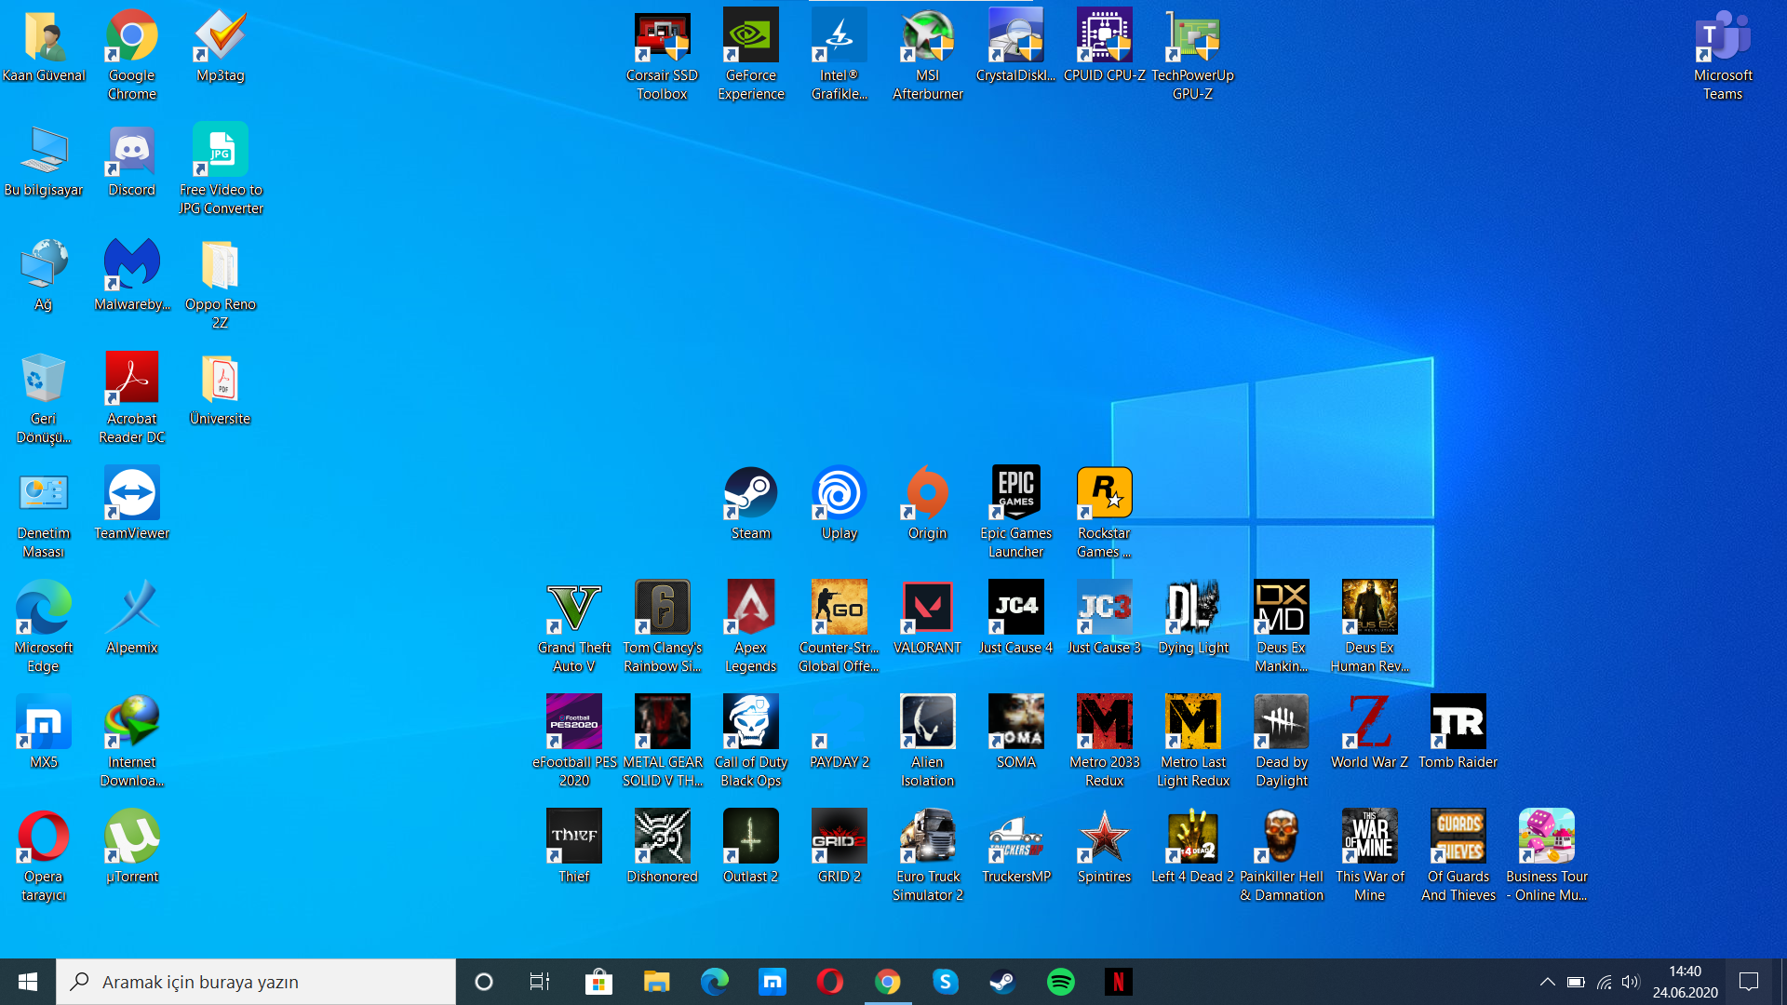Select the SOMA game icon
The width and height of the screenshot is (1787, 1005).
(1015, 732)
